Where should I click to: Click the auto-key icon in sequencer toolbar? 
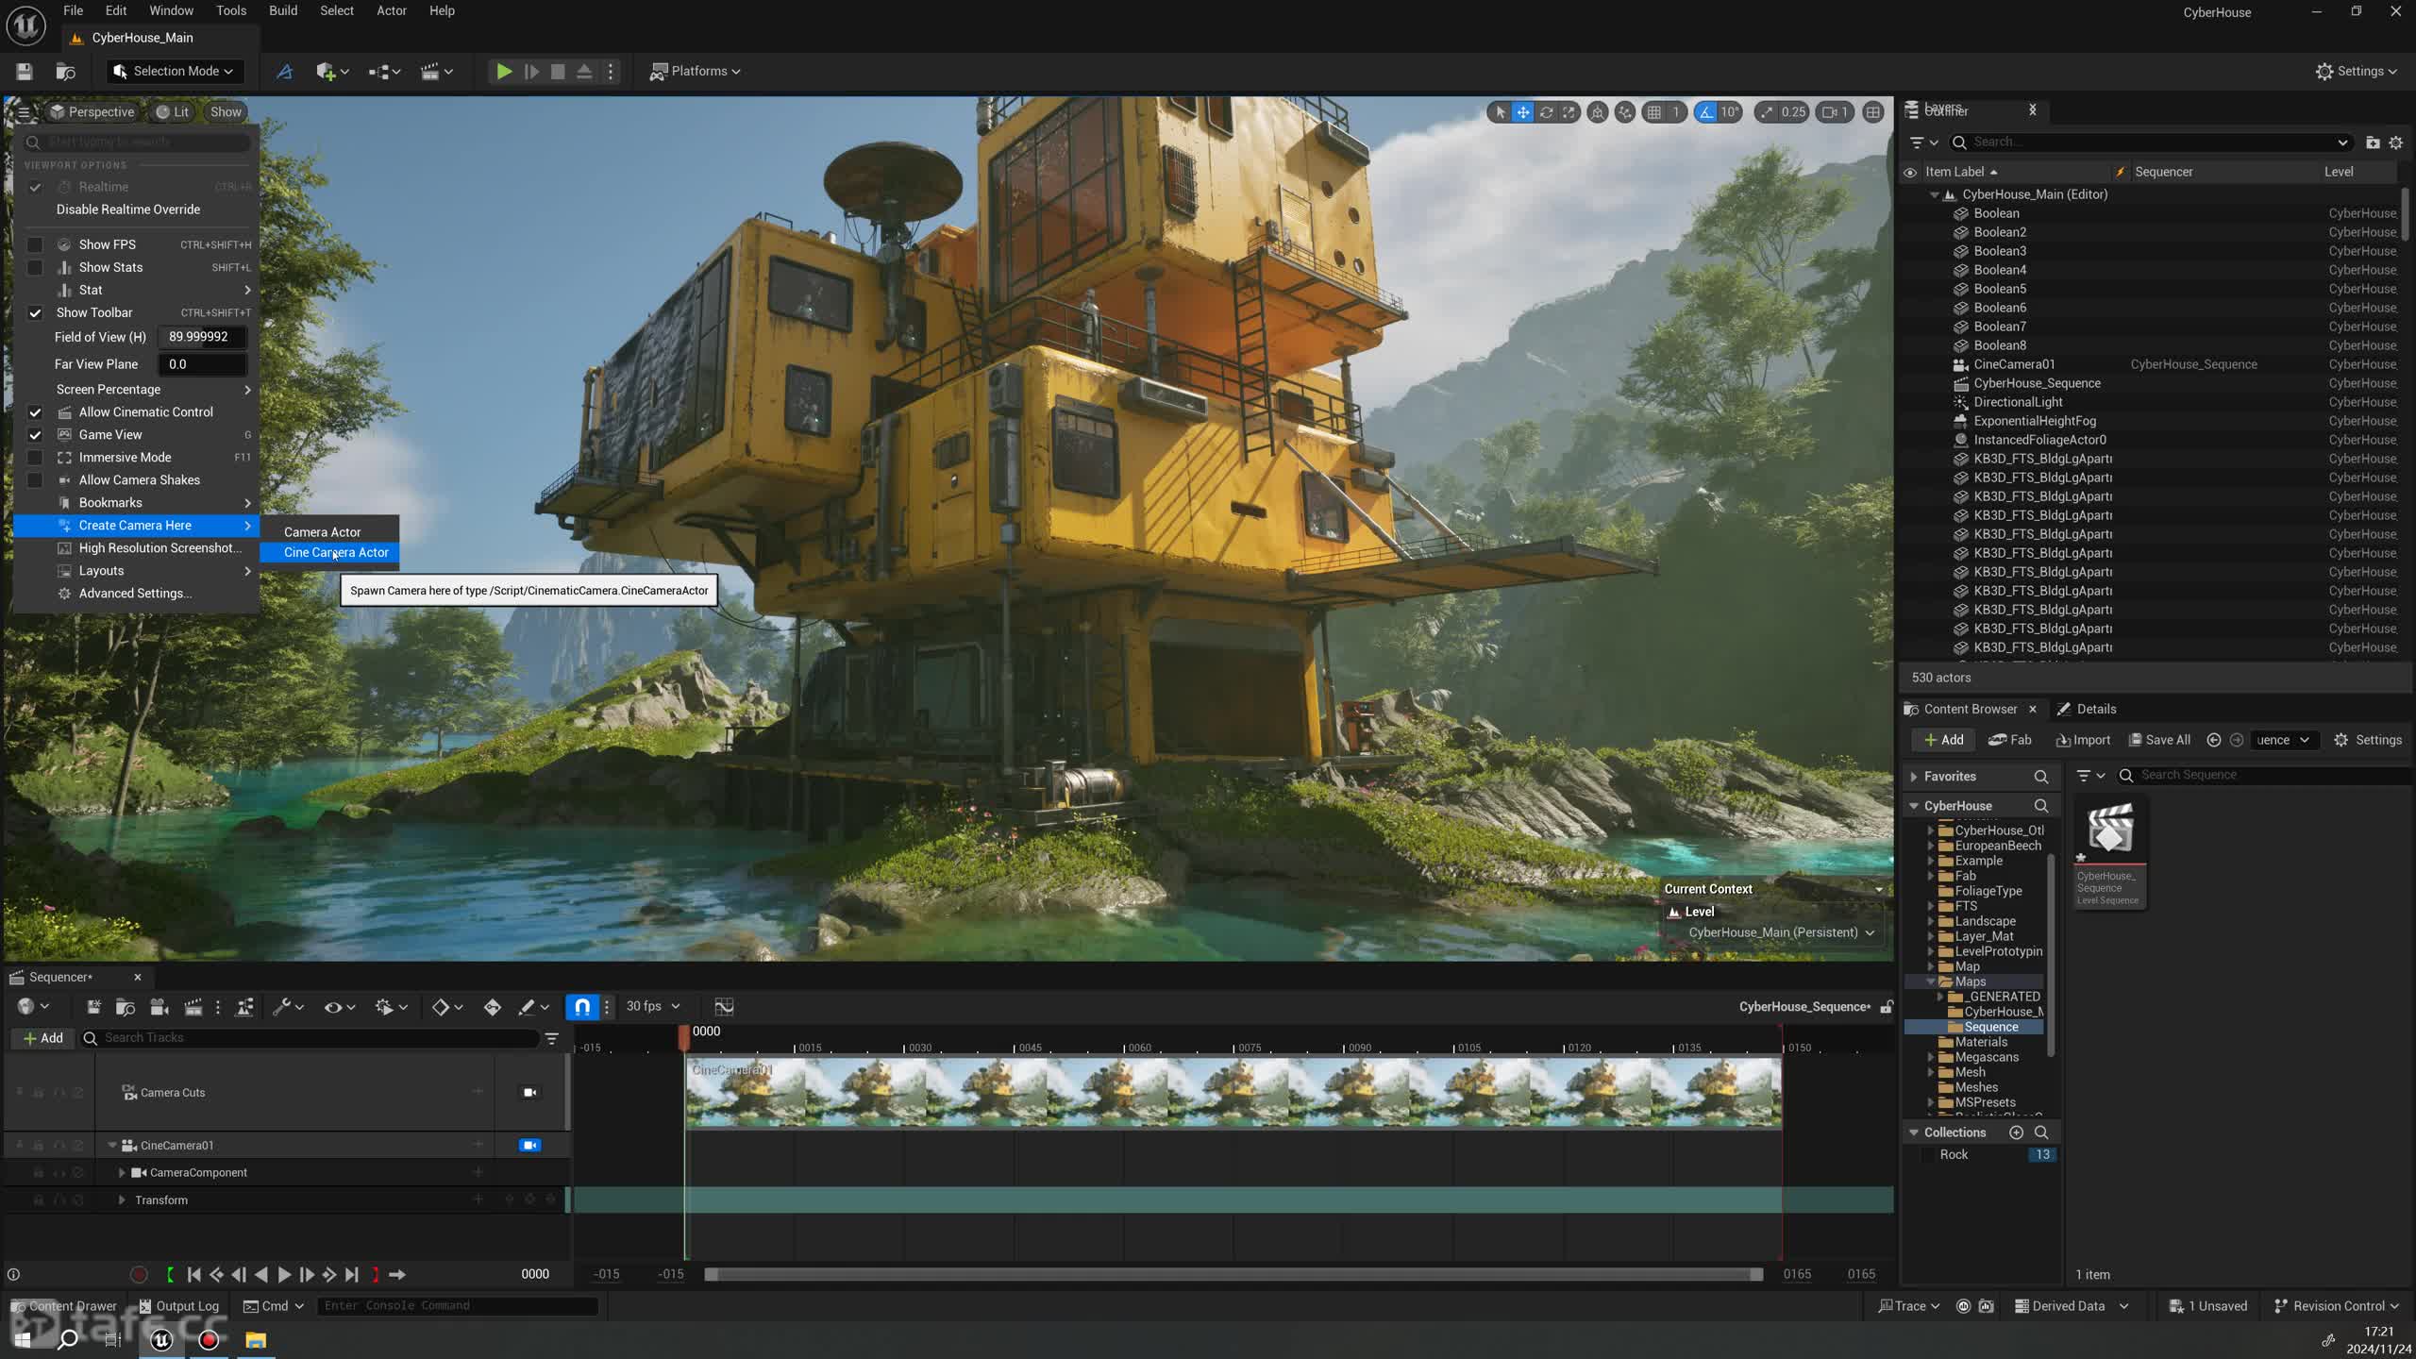493,1007
